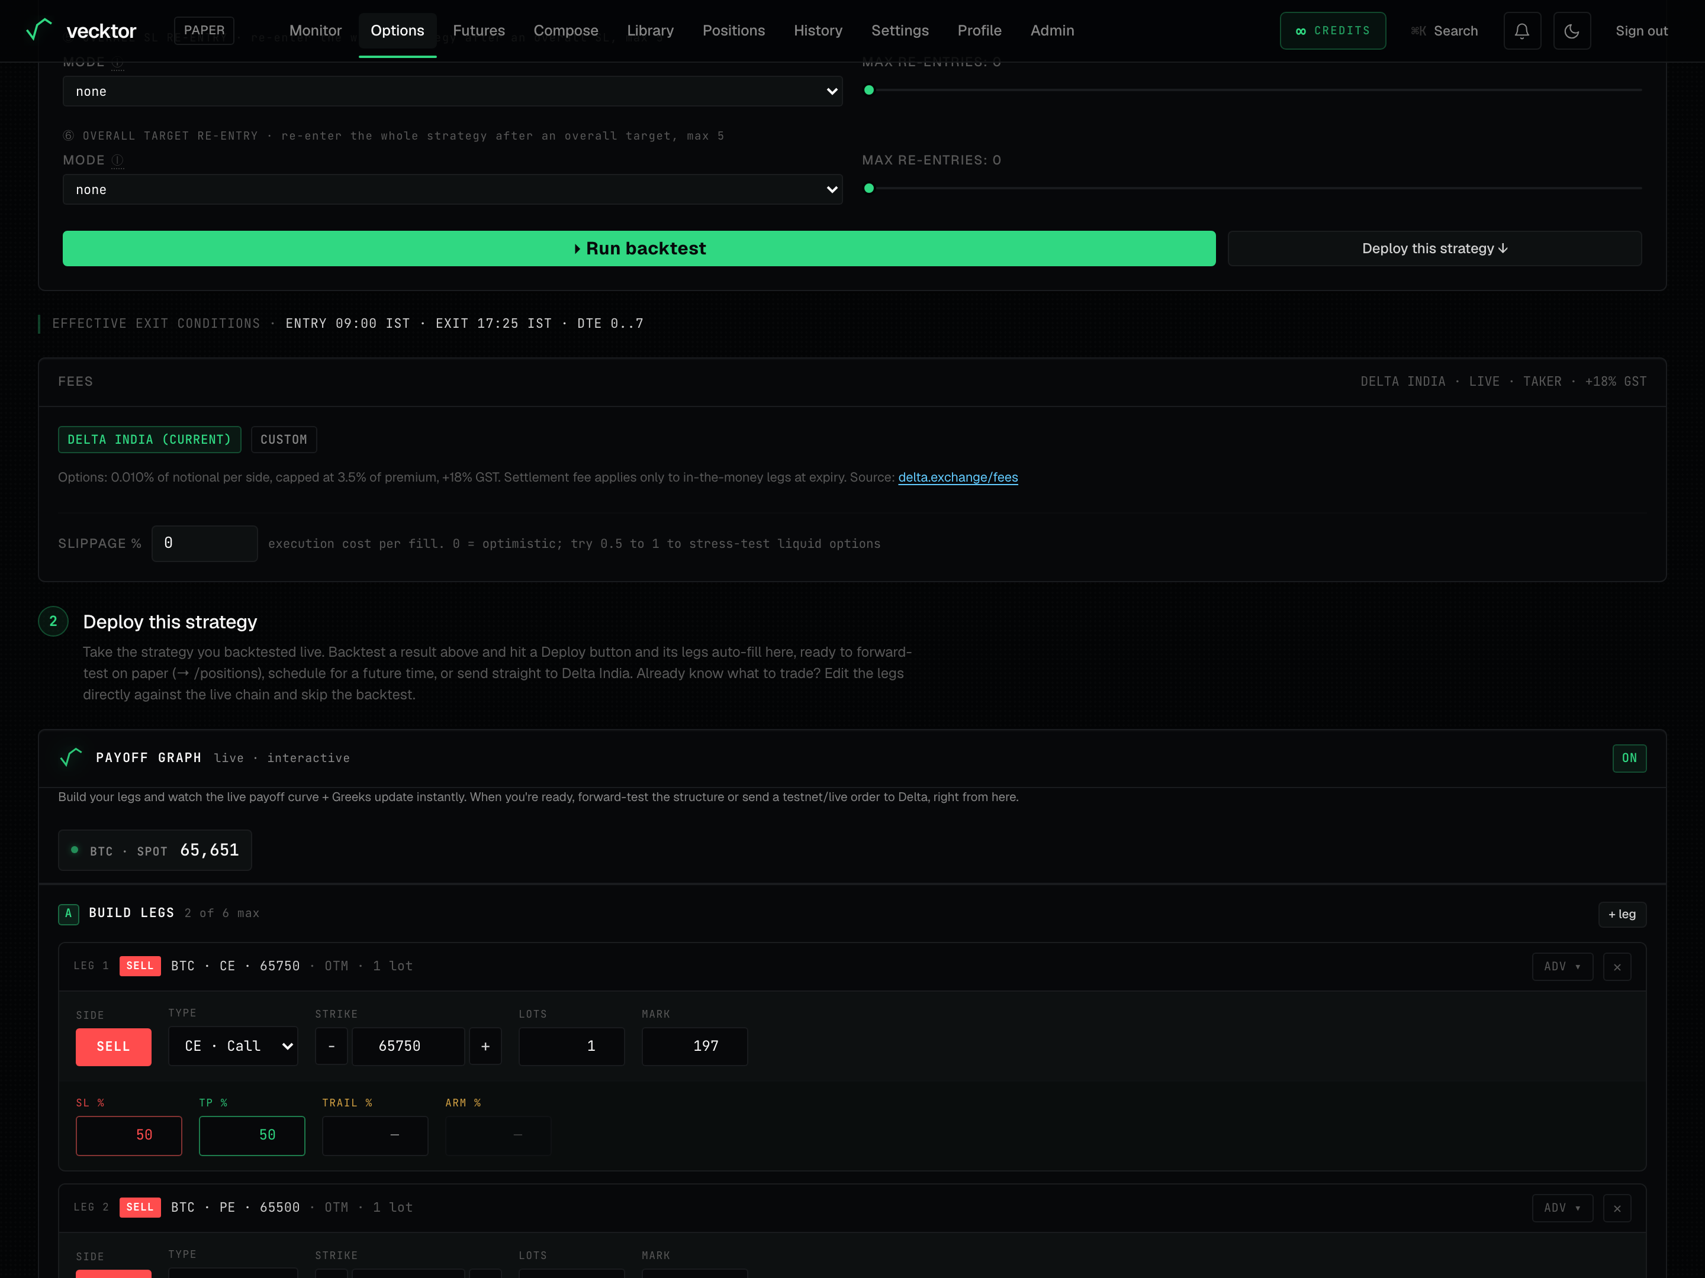Click Sign out
Image resolution: width=1705 pixels, height=1278 pixels.
(1641, 31)
